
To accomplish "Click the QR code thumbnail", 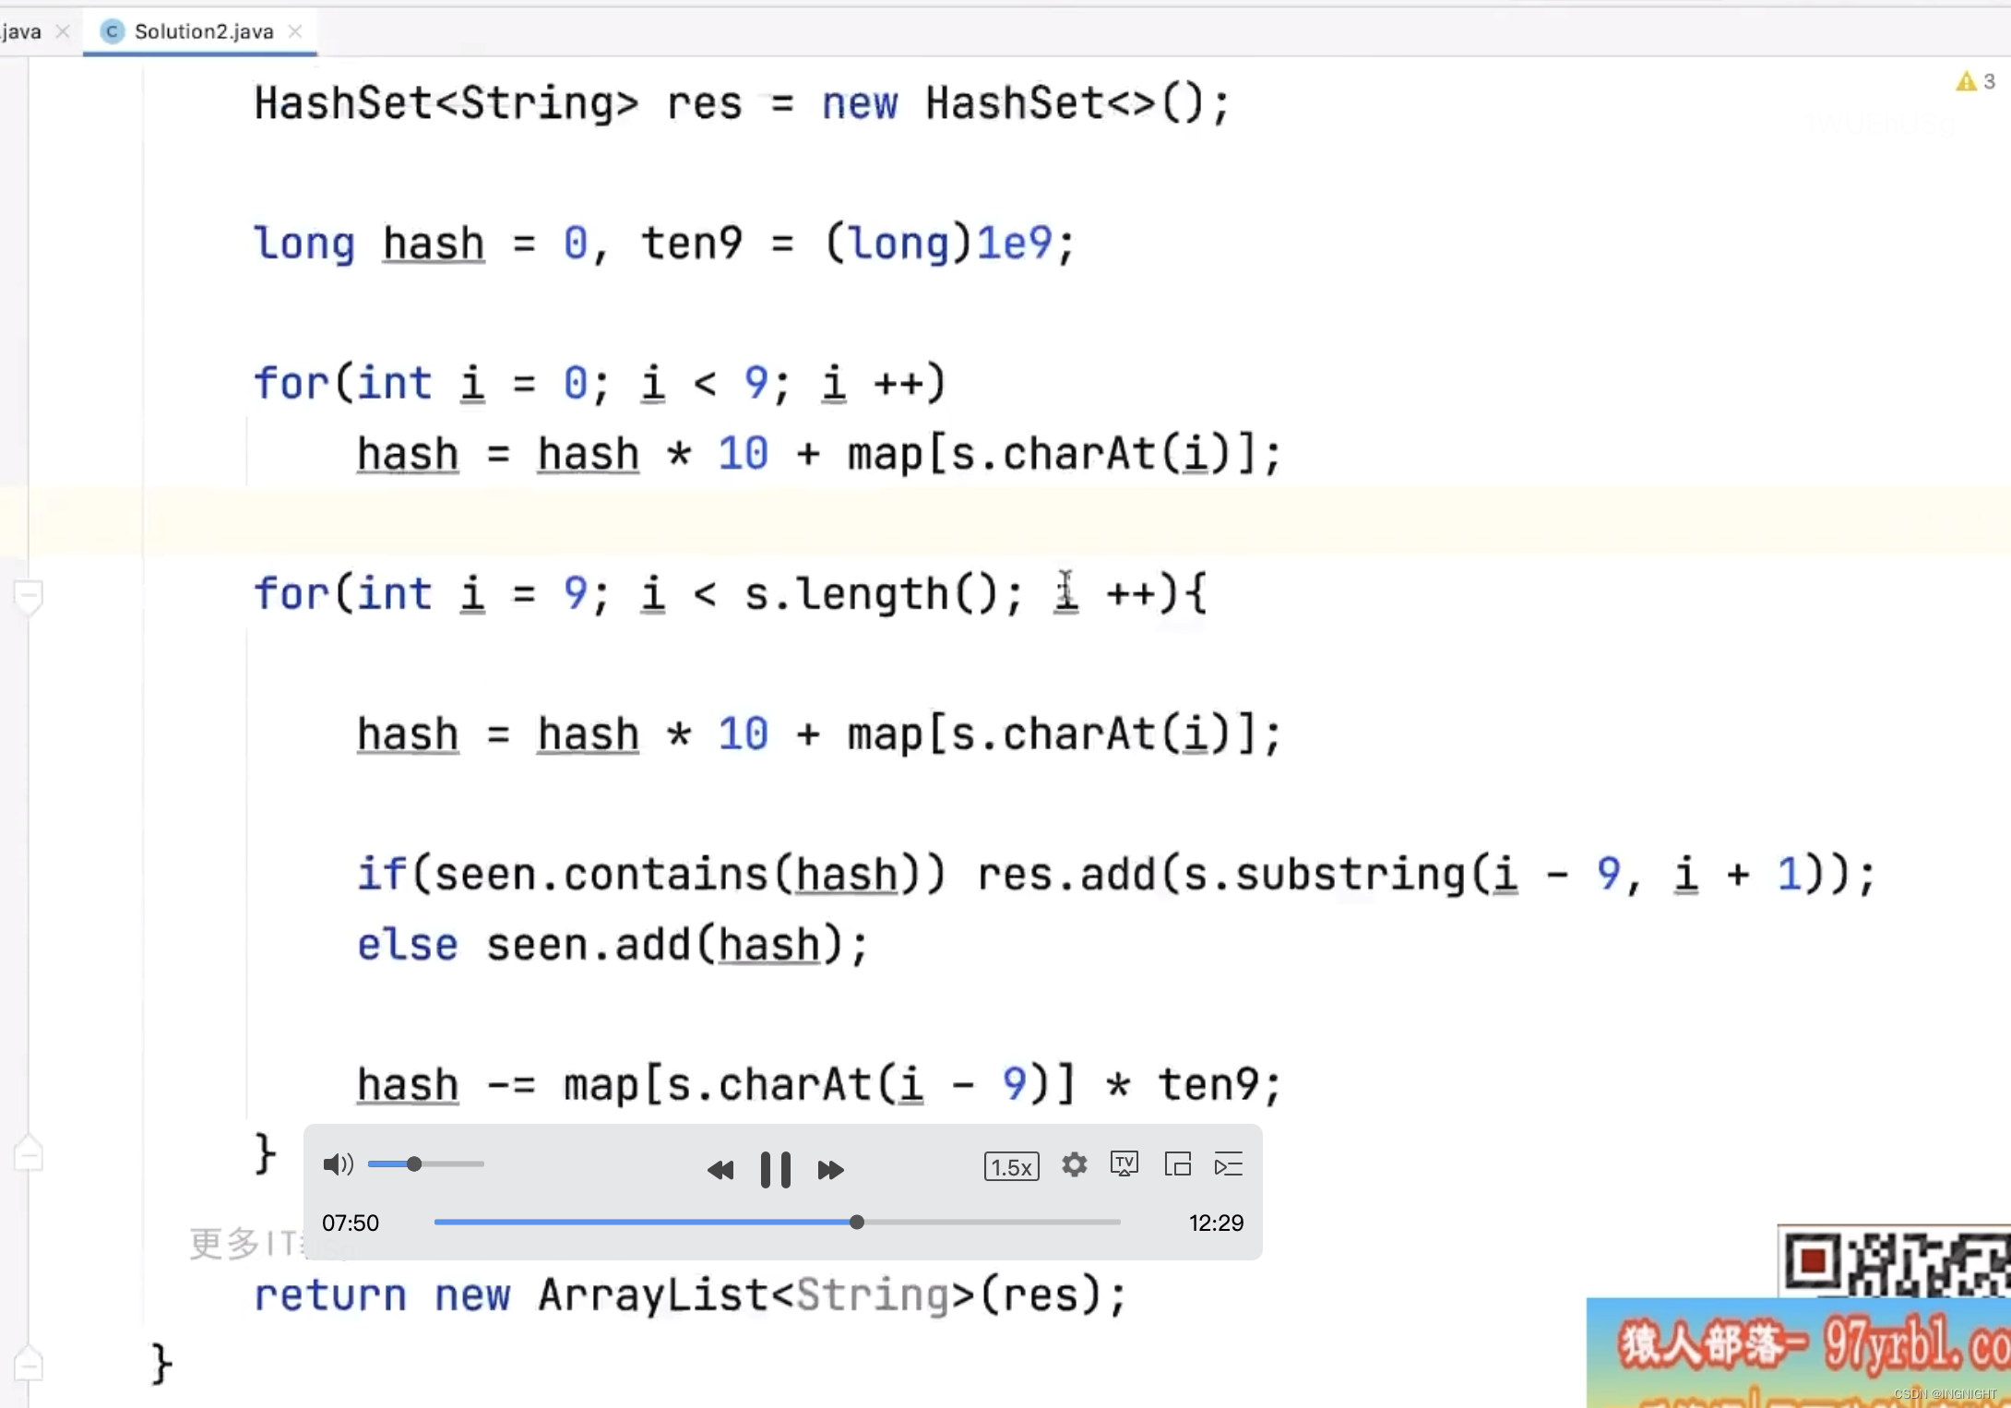I will pos(1896,1261).
